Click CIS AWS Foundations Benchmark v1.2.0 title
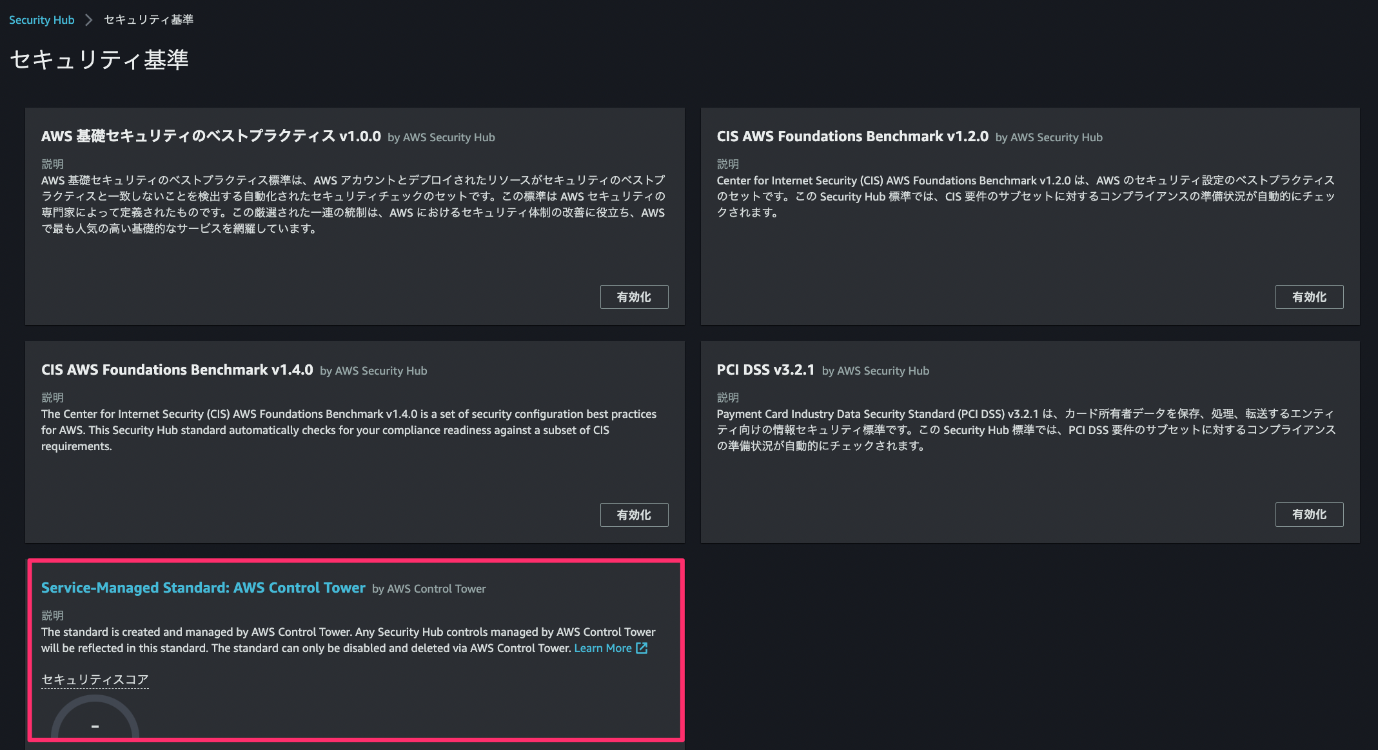The image size is (1378, 750). (x=852, y=136)
